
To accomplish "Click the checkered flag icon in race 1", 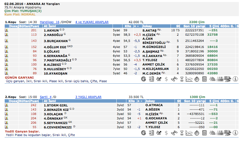I will click(x=227, y=79).
